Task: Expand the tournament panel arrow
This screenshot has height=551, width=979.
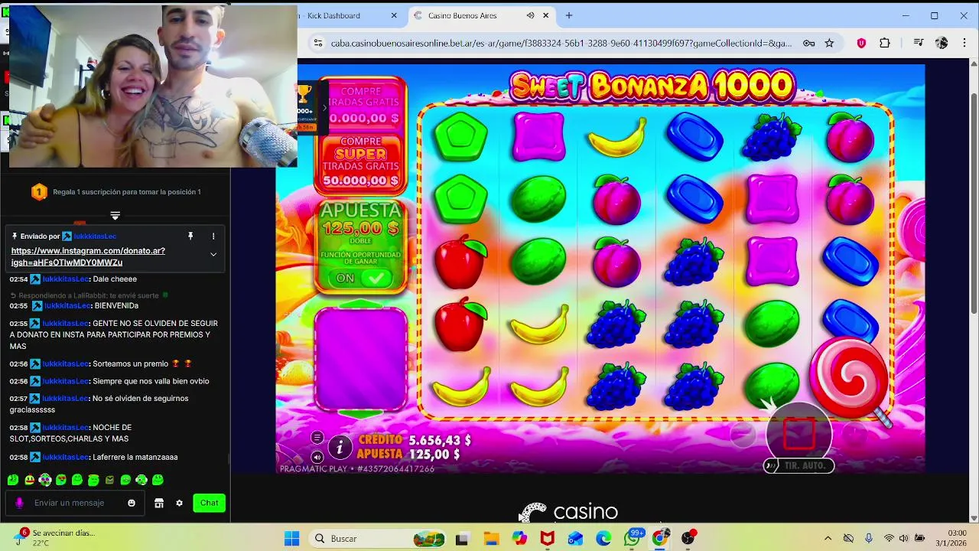Action: point(324,108)
